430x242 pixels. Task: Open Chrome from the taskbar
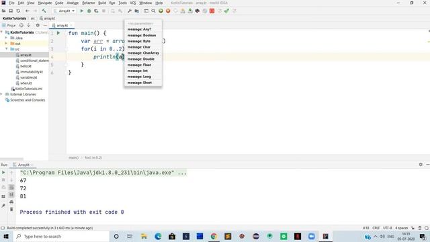214,236
